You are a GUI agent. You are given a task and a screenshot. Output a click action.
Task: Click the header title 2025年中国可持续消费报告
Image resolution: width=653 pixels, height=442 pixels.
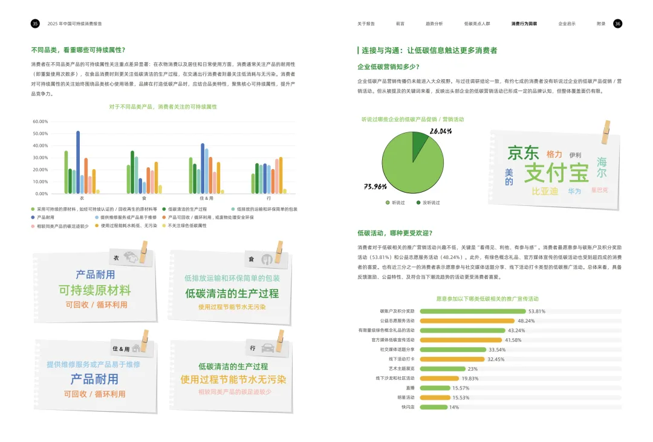[74, 24]
